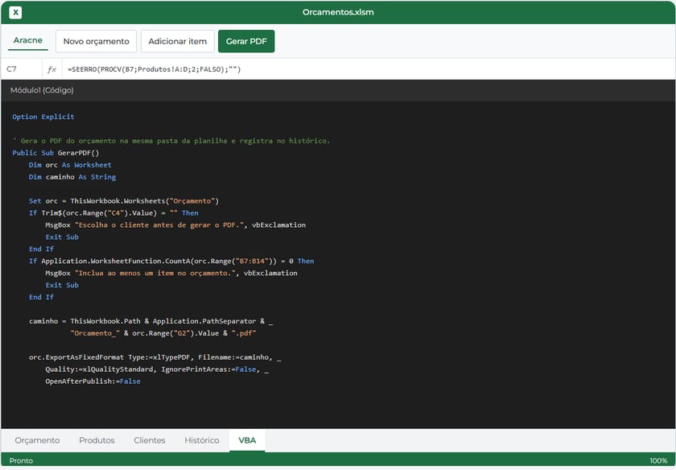Image resolution: width=676 pixels, height=470 pixels.
Task: Click the green comment line about Gera o PDF
Action: click(171, 141)
